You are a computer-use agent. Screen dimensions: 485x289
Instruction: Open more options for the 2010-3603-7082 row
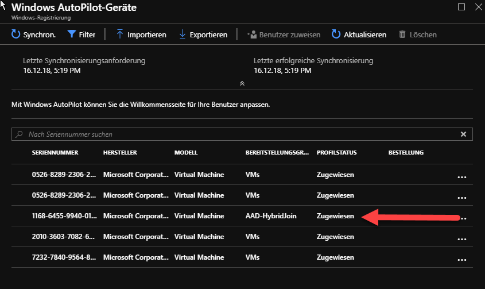point(462,239)
